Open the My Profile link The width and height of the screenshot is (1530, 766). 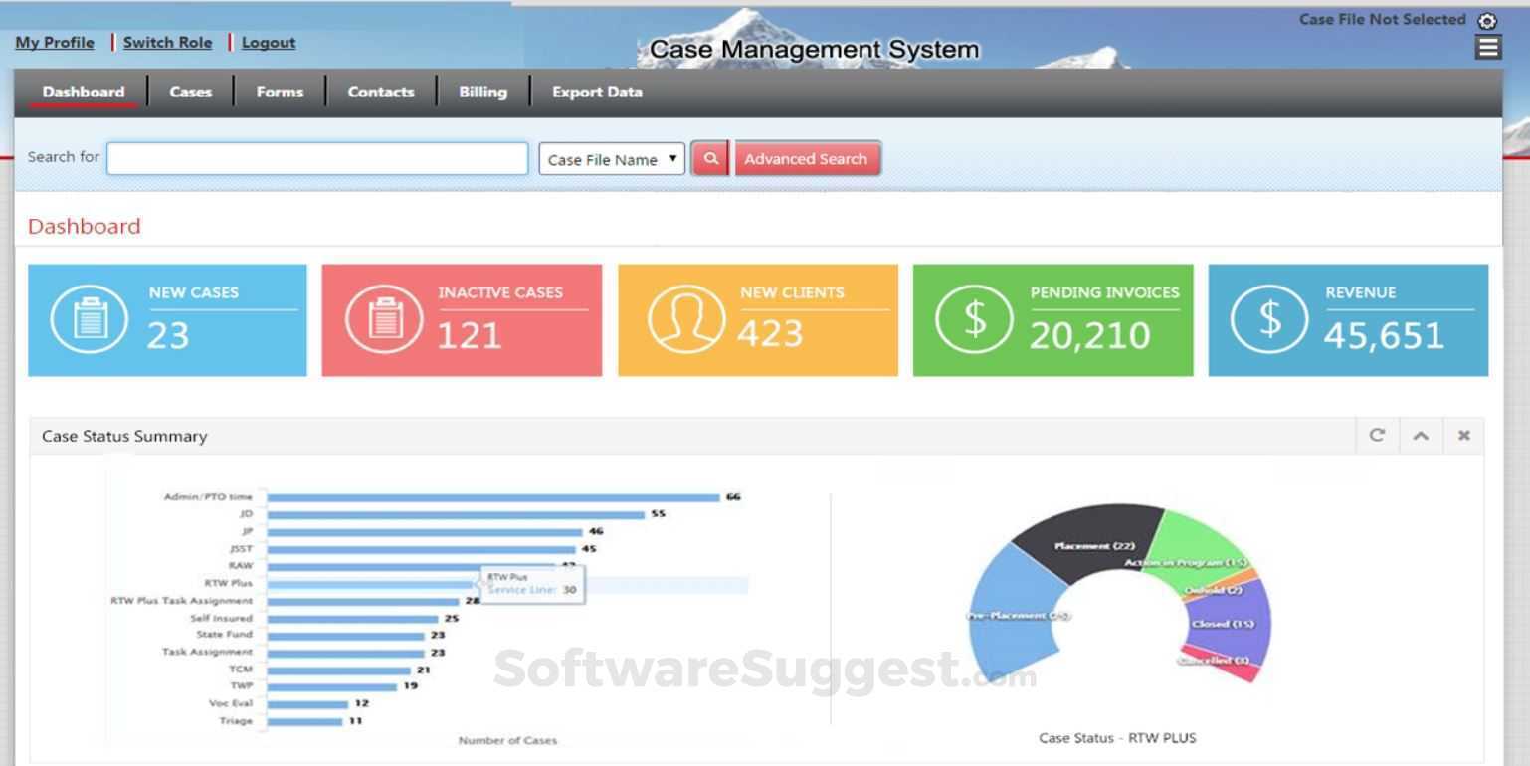[x=55, y=43]
